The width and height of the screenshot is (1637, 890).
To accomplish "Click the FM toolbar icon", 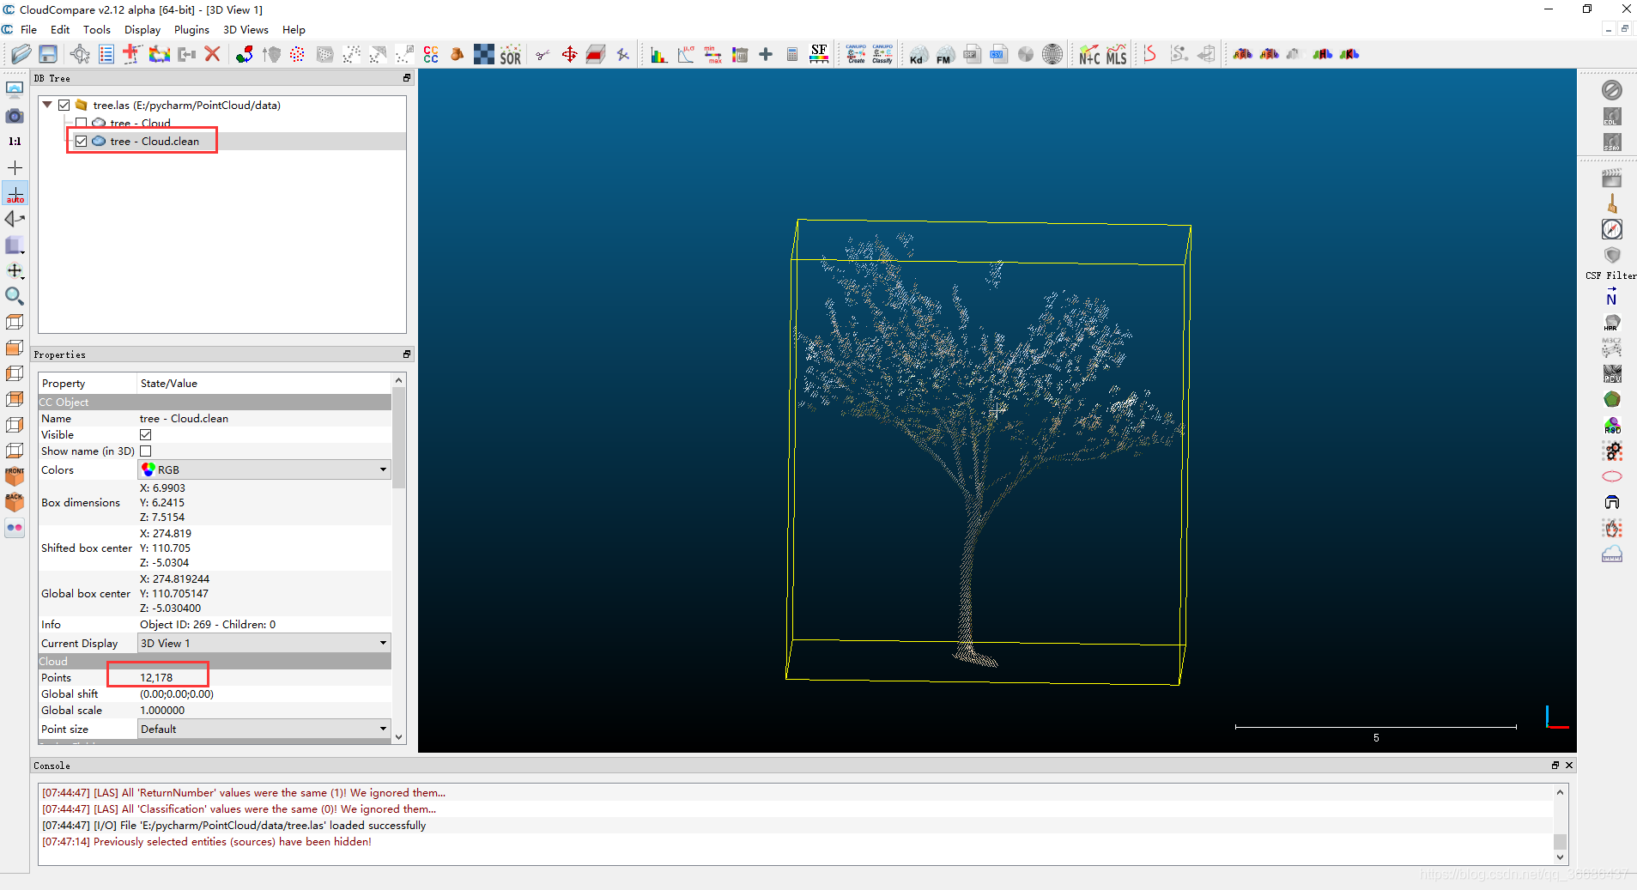I will coord(944,55).
